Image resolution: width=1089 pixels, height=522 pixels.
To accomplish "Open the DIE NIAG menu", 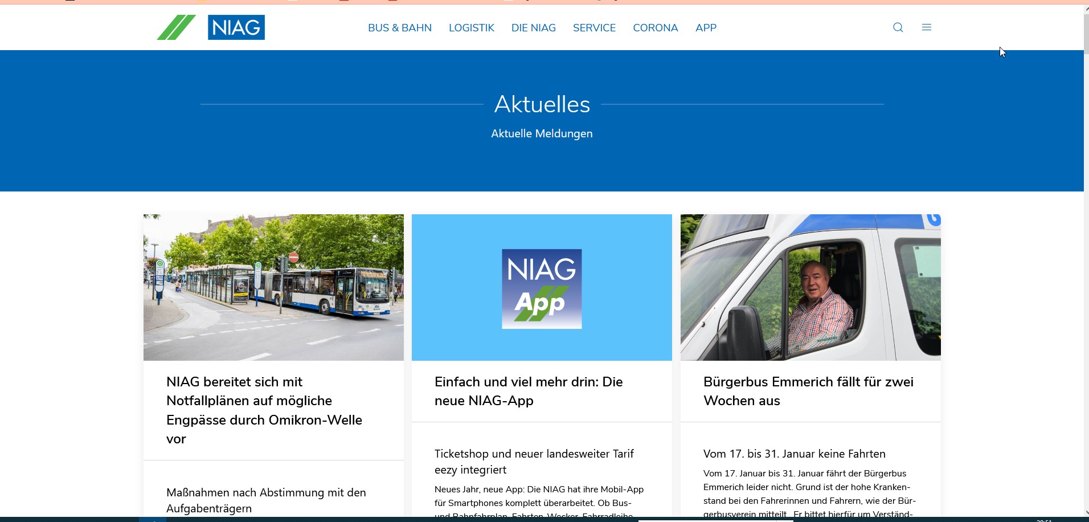I will pos(534,28).
